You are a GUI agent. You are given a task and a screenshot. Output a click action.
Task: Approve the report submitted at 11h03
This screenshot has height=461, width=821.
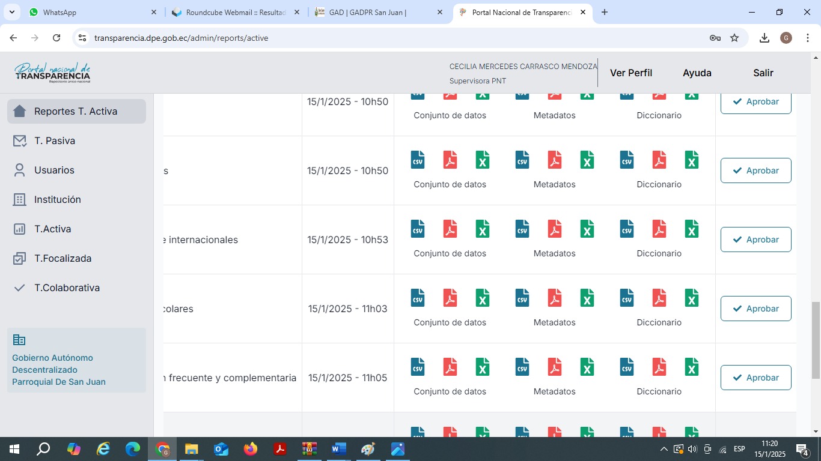755,309
